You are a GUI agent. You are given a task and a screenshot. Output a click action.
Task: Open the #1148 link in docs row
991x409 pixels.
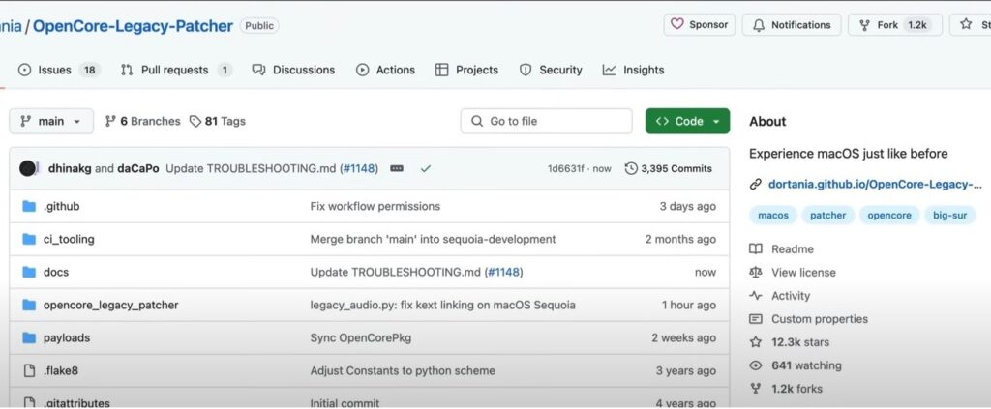click(503, 272)
